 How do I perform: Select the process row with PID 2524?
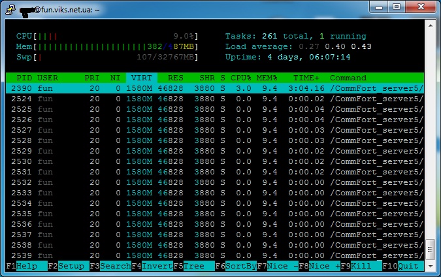pos(214,99)
